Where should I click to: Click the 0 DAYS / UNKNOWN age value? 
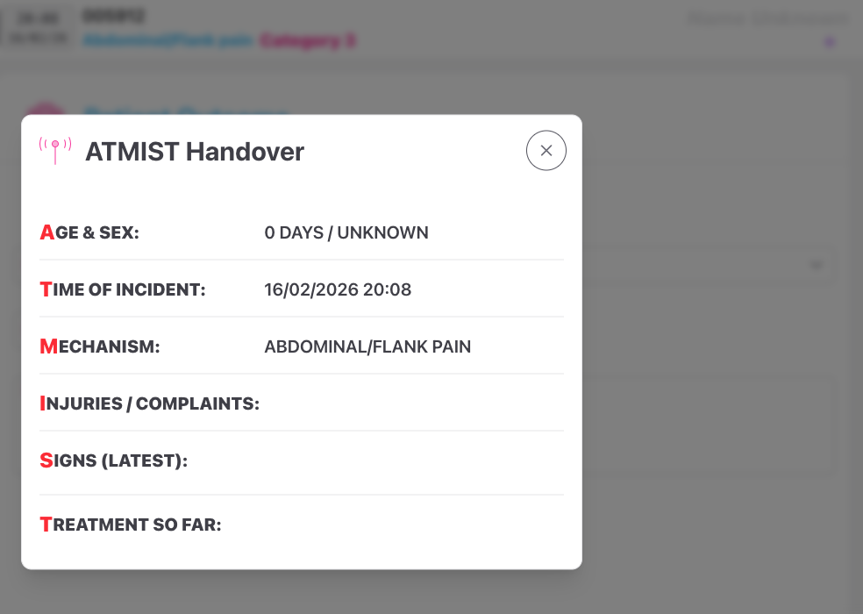pyautogui.click(x=347, y=232)
